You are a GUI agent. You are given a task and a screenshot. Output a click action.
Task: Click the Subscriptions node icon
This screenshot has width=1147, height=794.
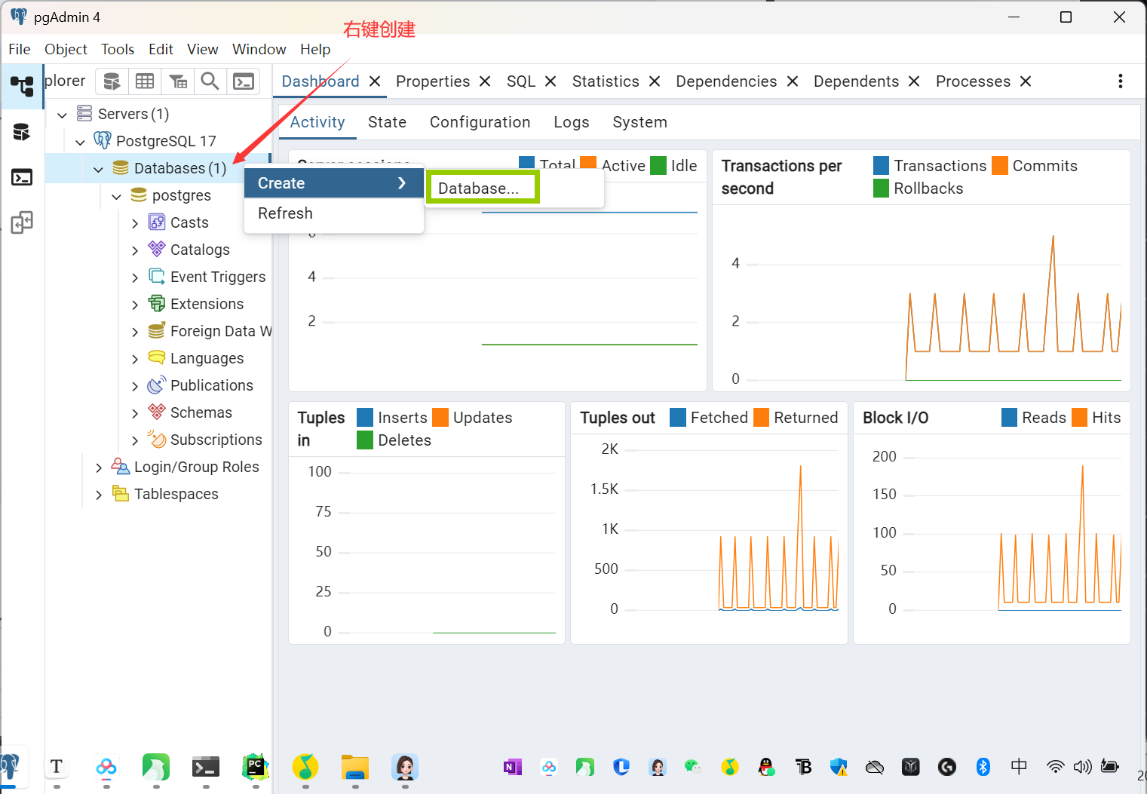pyautogui.click(x=157, y=439)
